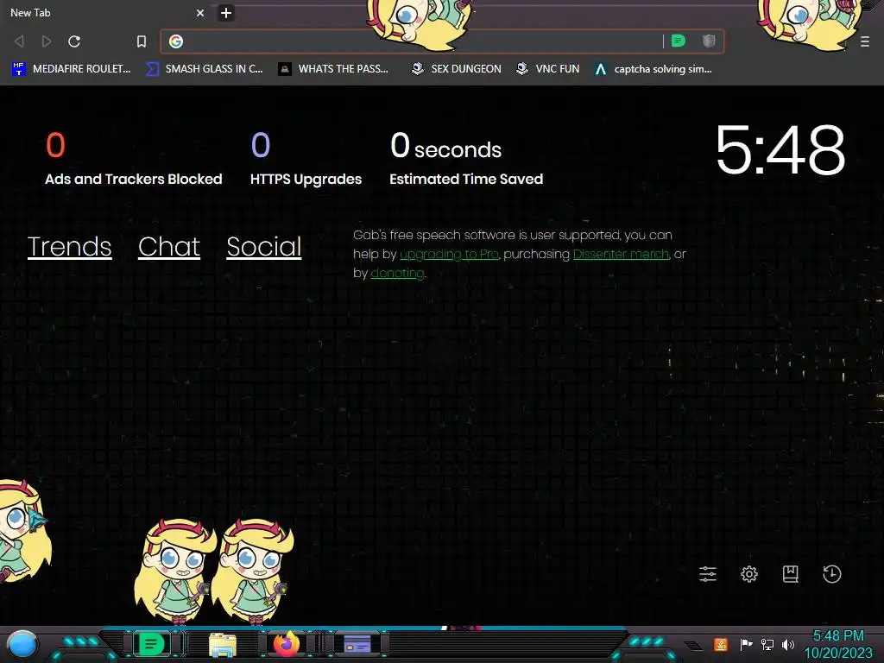Image resolution: width=884 pixels, height=663 pixels.
Task: Click the upgrading to Pro link
Action: click(x=449, y=255)
